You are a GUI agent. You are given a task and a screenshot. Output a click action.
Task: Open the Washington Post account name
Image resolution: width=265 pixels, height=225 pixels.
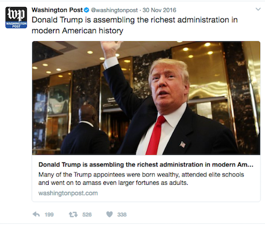pos(57,10)
